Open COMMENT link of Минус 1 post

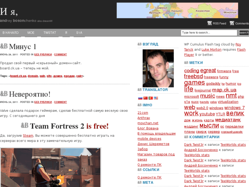click(60, 55)
